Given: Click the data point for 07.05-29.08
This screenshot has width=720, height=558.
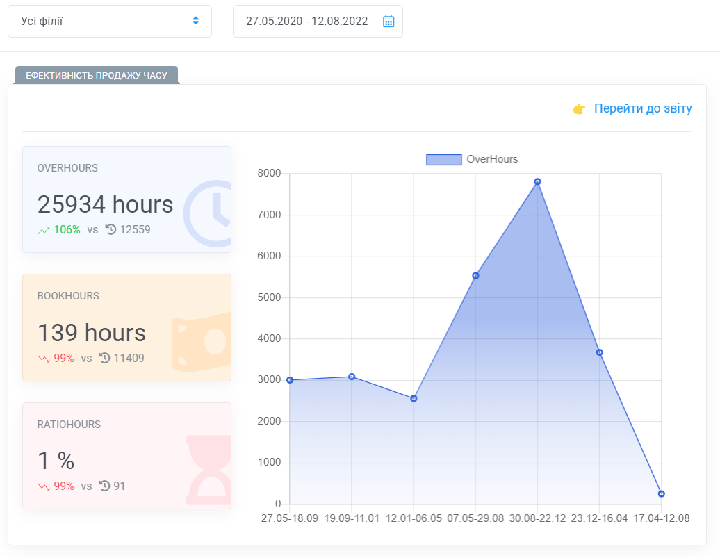Looking at the screenshot, I should coord(475,276).
